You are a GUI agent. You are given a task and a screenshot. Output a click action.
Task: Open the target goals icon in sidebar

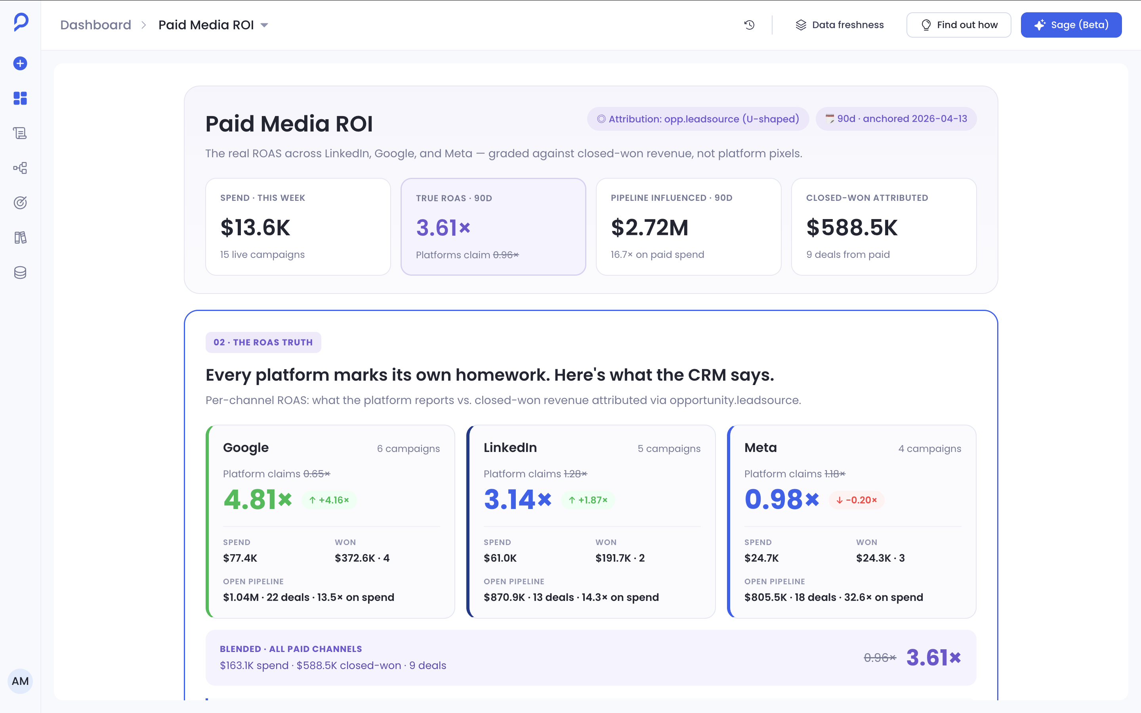tap(20, 203)
